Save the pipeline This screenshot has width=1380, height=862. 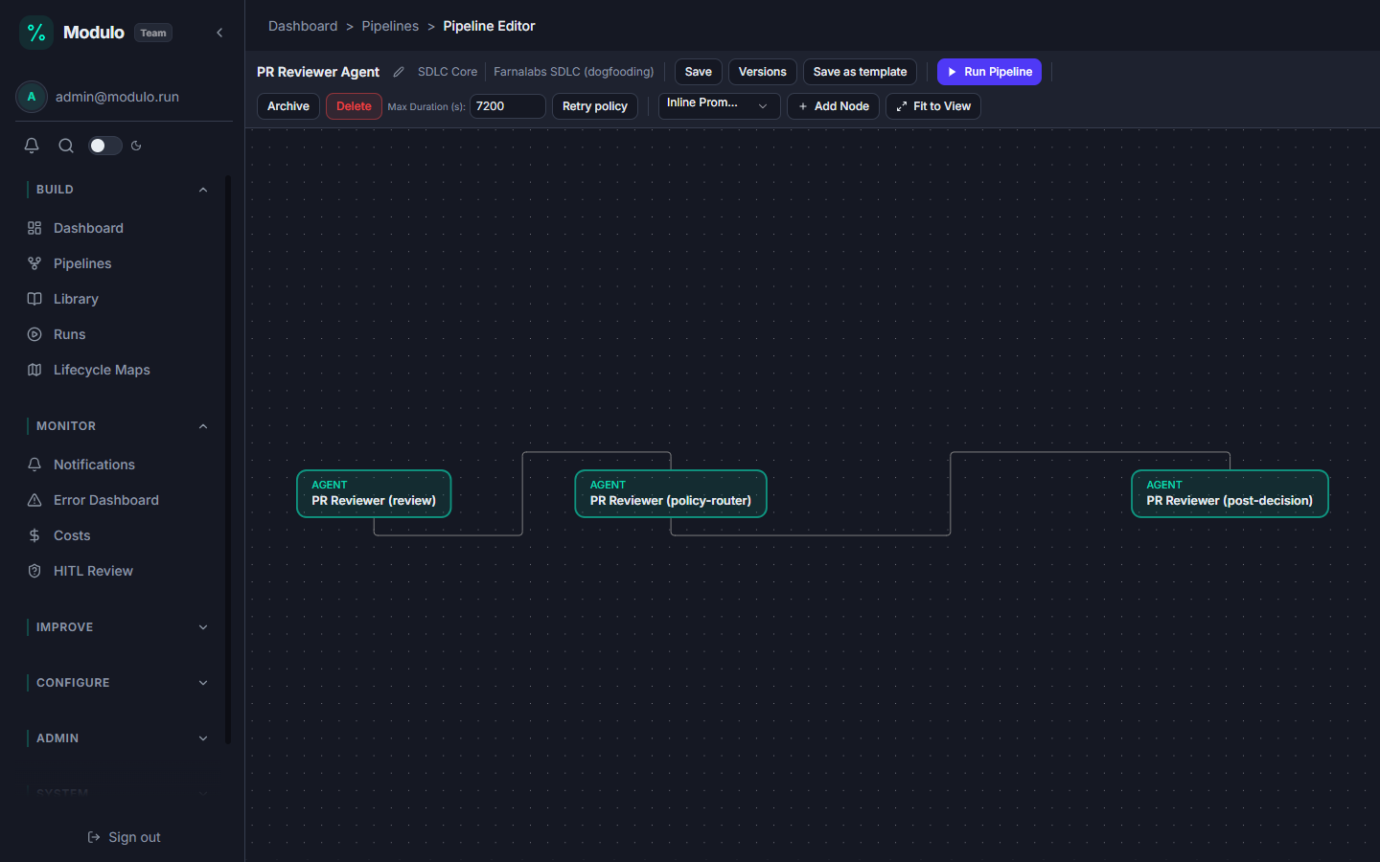pyautogui.click(x=699, y=72)
